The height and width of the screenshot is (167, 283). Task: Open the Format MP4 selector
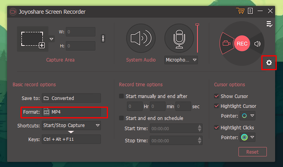(71, 112)
